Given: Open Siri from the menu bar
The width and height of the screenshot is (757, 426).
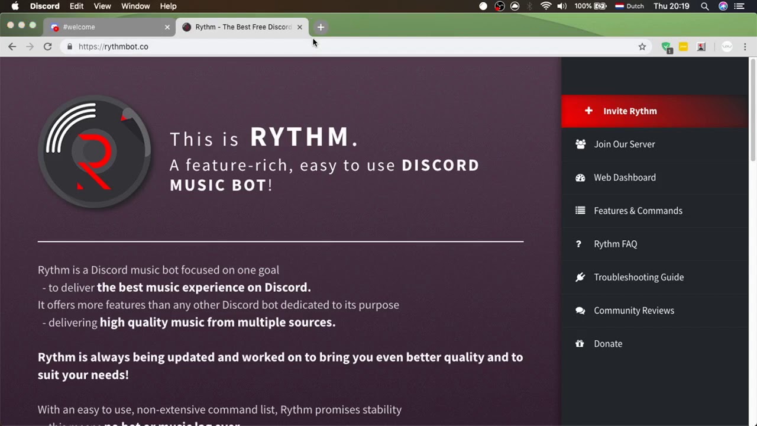Looking at the screenshot, I should click(x=723, y=6).
